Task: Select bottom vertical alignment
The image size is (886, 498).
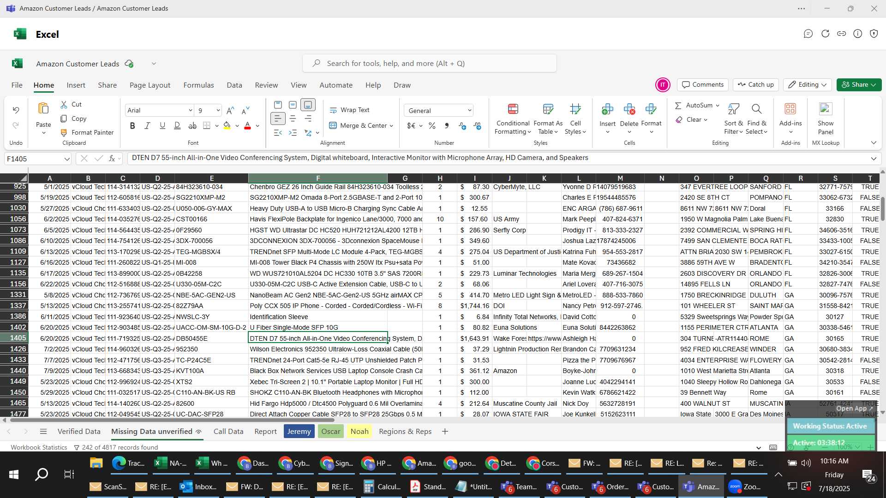Action: click(308, 105)
